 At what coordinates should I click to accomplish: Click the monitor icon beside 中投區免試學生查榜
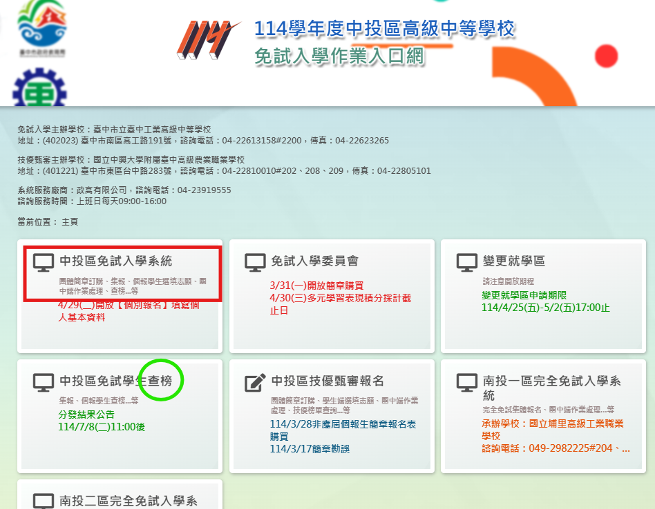pyautogui.click(x=44, y=383)
